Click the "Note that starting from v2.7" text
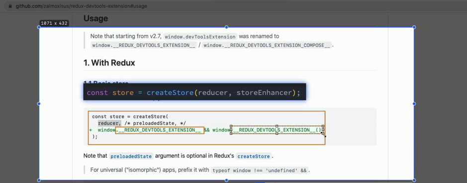This screenshot has height=183, width=467. [x=126, y=37]
